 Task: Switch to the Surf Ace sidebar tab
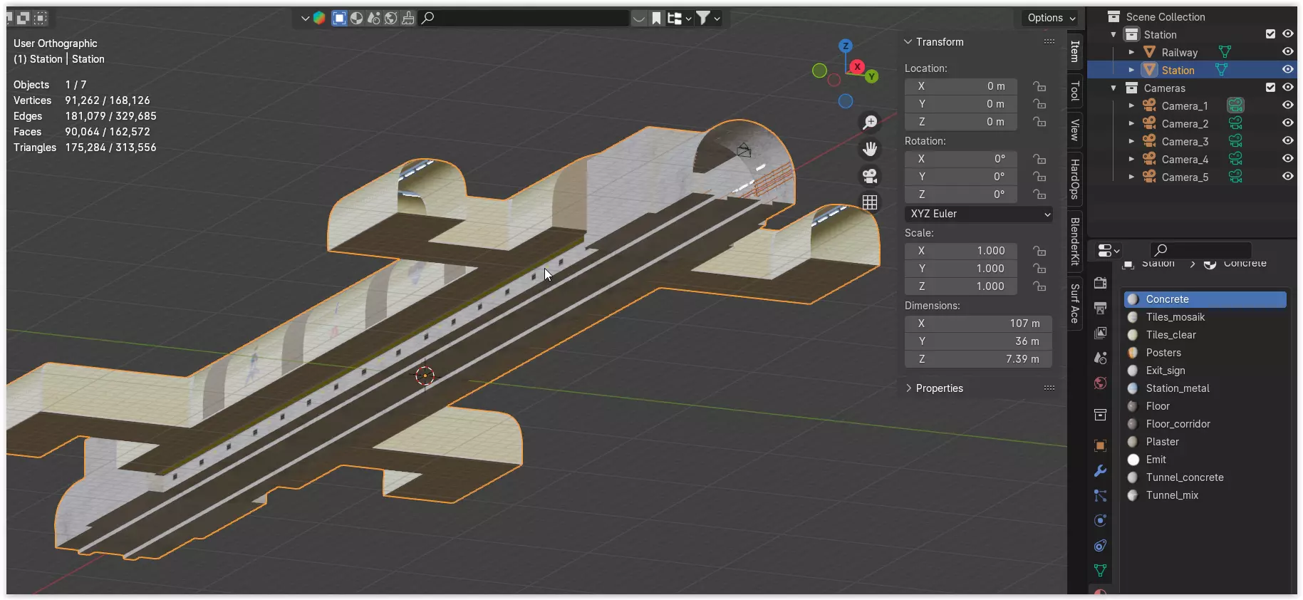(1075, 303)
